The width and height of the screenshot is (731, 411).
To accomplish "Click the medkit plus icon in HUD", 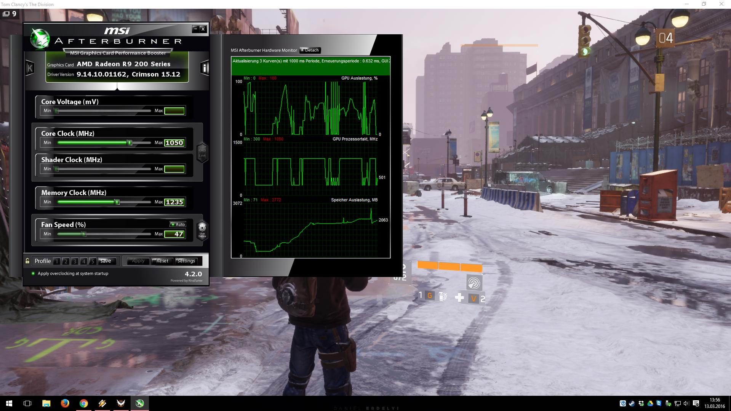I will point(459,297).
